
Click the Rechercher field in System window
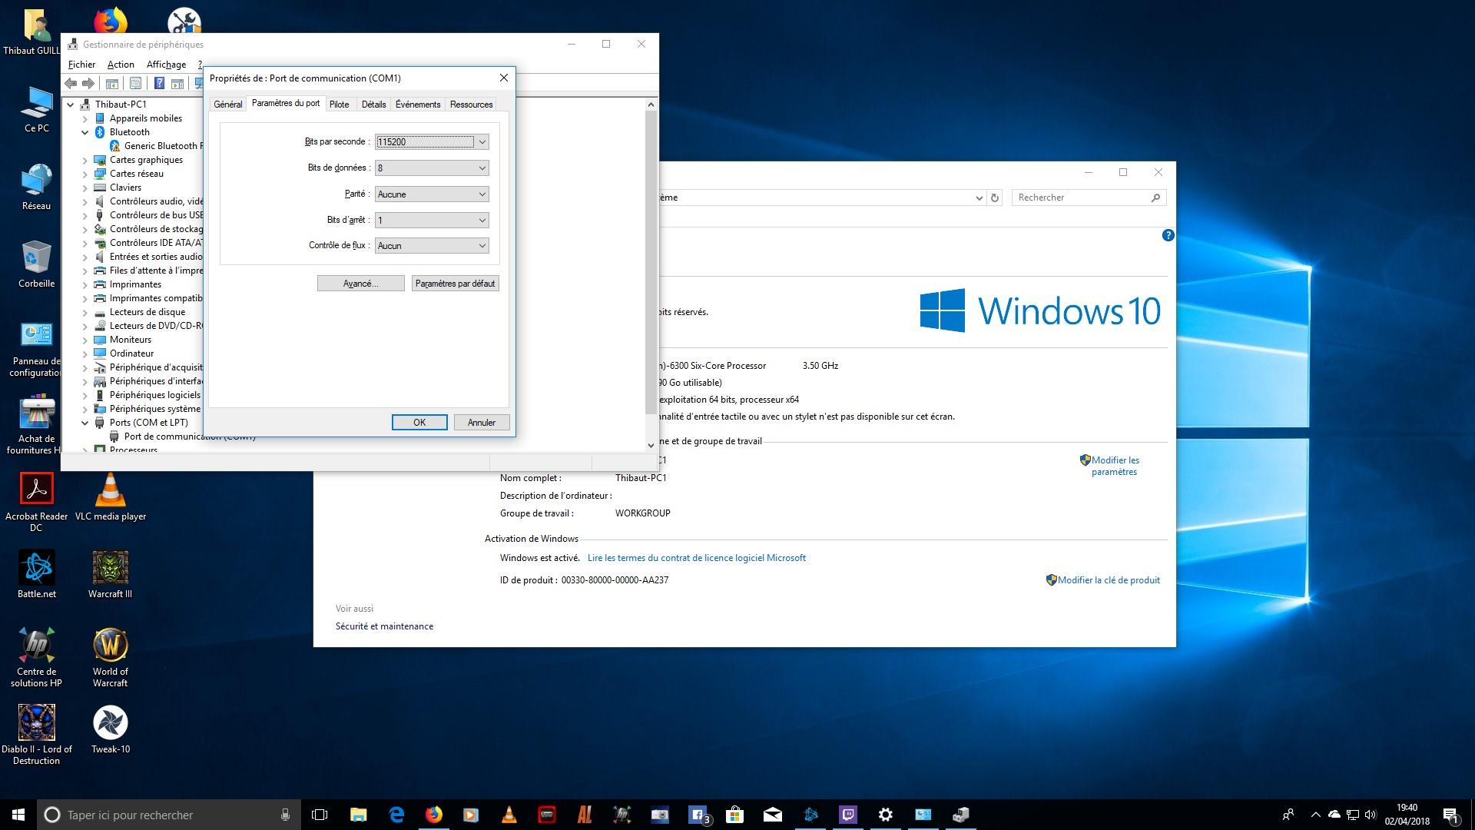click(1089, 198)
